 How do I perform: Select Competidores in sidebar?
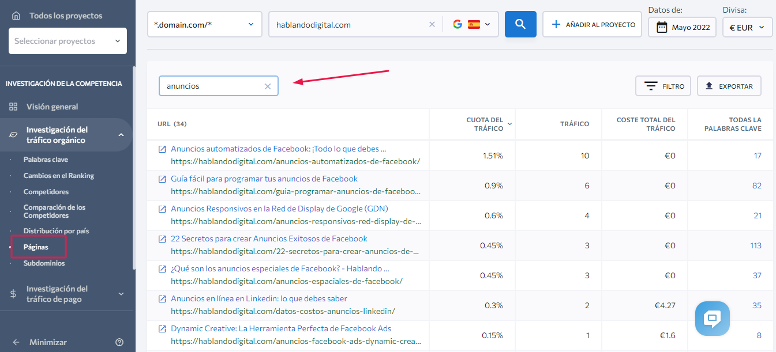(46, 192)
